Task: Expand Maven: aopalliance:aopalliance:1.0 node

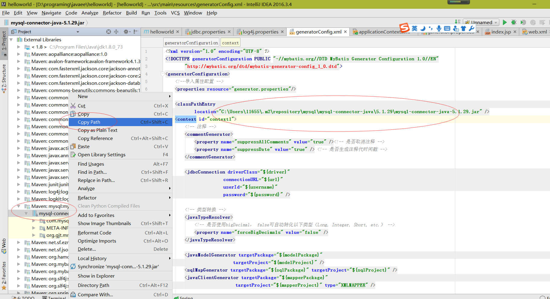Action: tap(19, 54)
